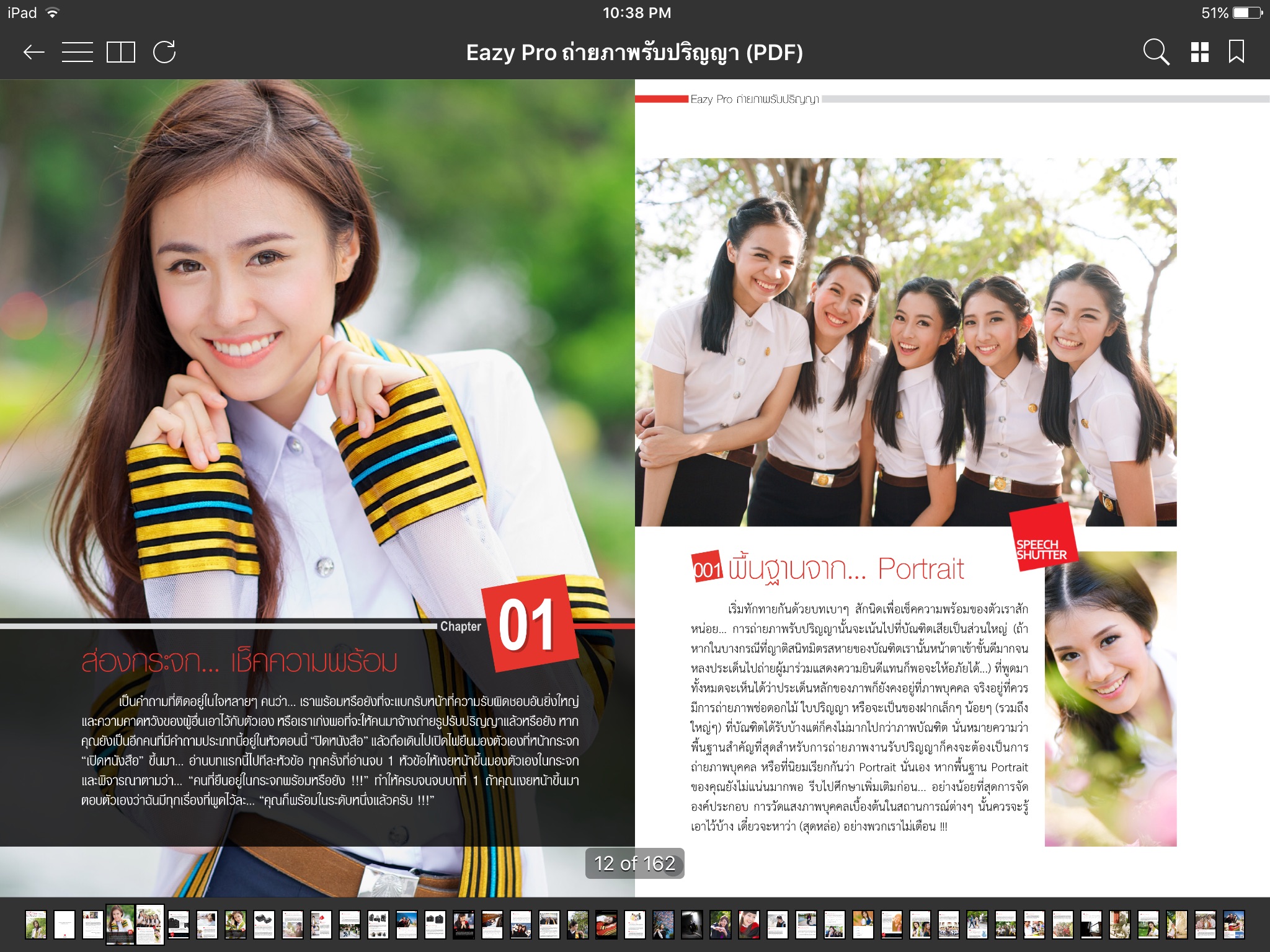Jump to the last thumbnail in the strip

point(1233,925)
